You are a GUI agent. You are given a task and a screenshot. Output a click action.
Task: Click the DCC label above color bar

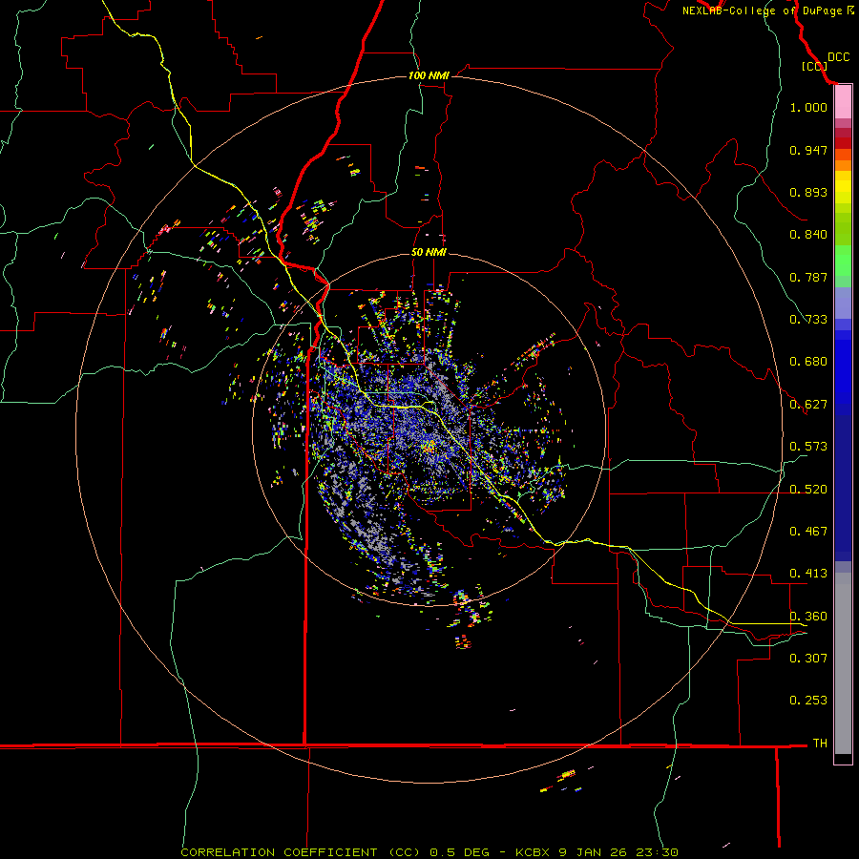click(x=838, y=57)
